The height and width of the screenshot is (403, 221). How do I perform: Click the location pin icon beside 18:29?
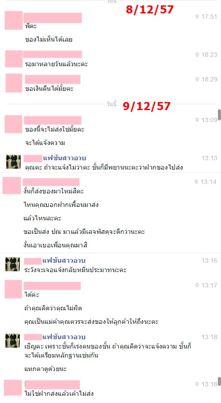197,80
